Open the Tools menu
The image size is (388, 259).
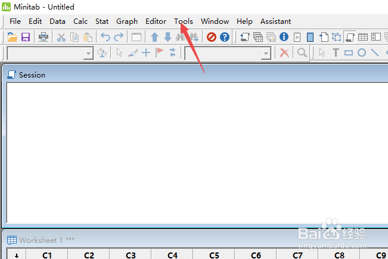[184, 21]
